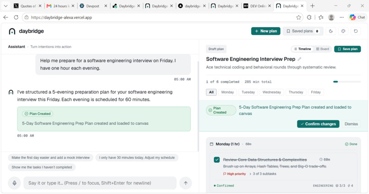369x194 pixels.
Task: Click the 3/3 subtasks layers indicator
Action: tap(340, 185)
